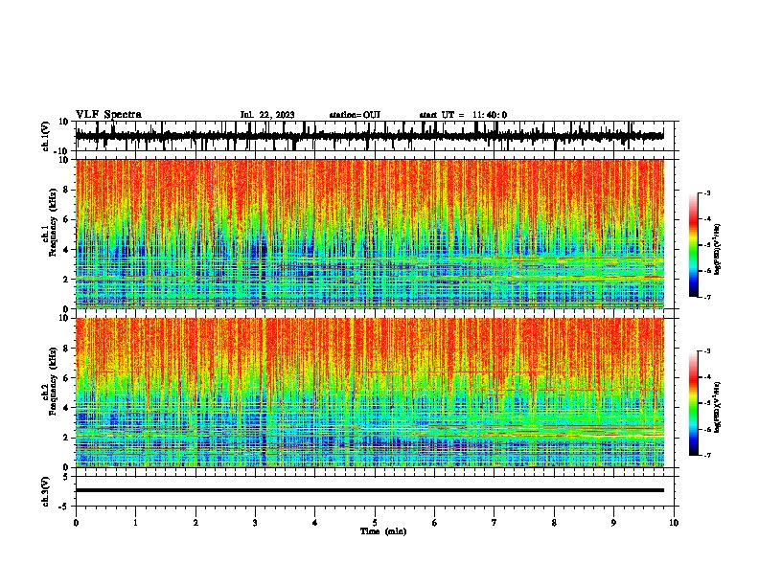This screenshot has height=586, width=759.
Task: Click the -3 label on ch.1 color scale
Action: coord(707,193)
